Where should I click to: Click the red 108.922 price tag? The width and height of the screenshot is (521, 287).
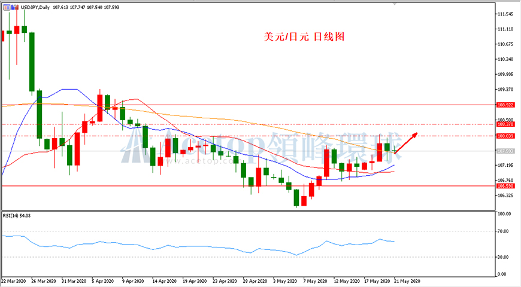(x=505, y=105)
